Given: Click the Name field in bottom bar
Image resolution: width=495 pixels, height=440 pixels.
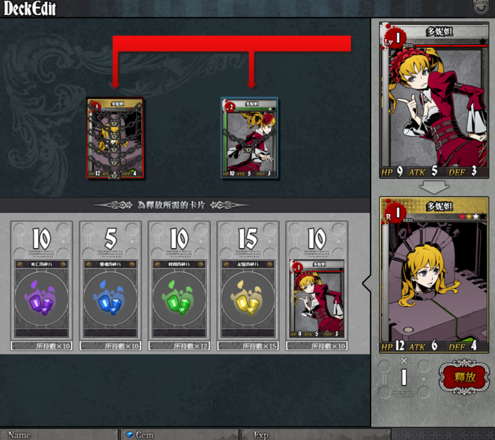Looking at the screenshot, I should pyautogui.click(x=59, y=435).
